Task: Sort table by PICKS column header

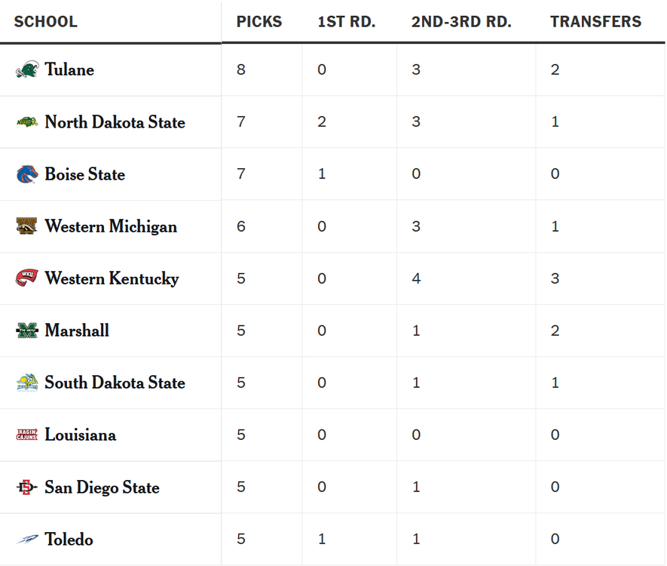Action: (x=259, y=21)
